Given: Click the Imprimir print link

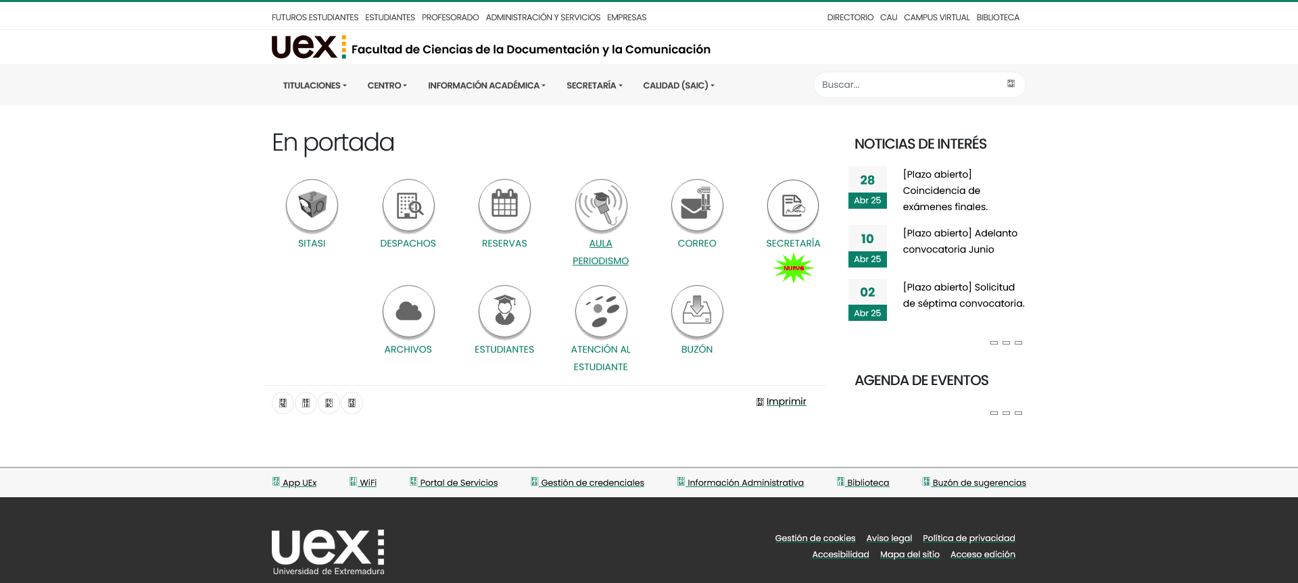Looking at the screenshot, I should pos(786,401).
